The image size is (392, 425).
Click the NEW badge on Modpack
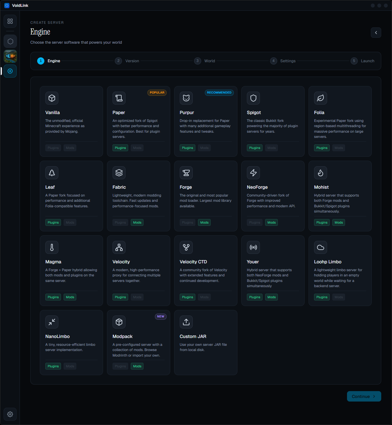(160, 316)
